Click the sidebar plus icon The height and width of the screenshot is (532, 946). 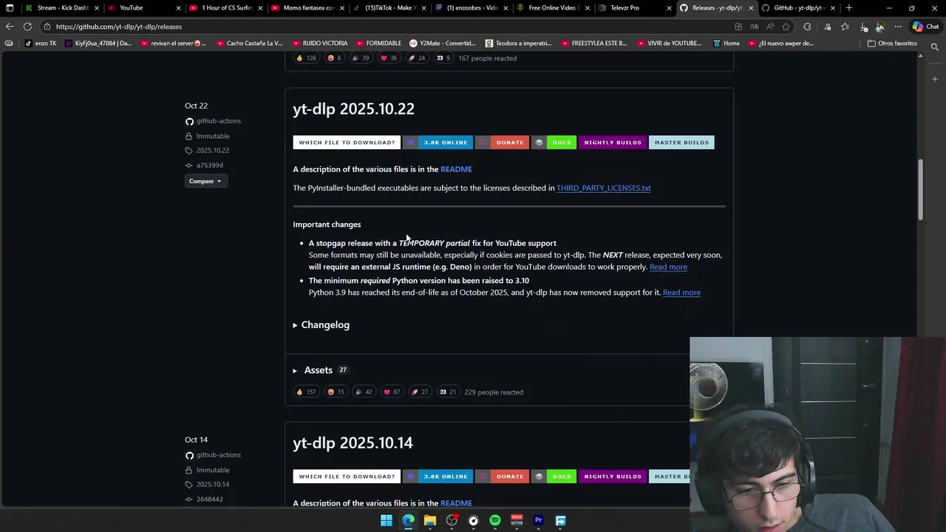point(935,79)
